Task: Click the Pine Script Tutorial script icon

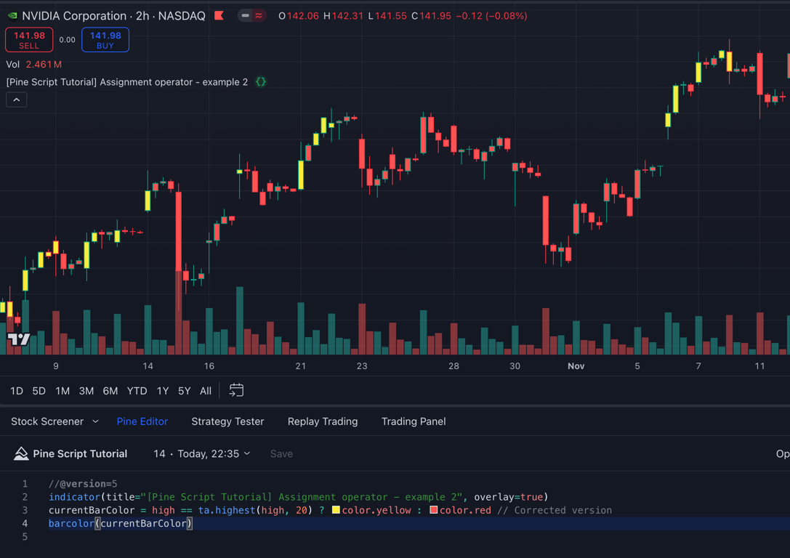Action: tap(21, 454)
